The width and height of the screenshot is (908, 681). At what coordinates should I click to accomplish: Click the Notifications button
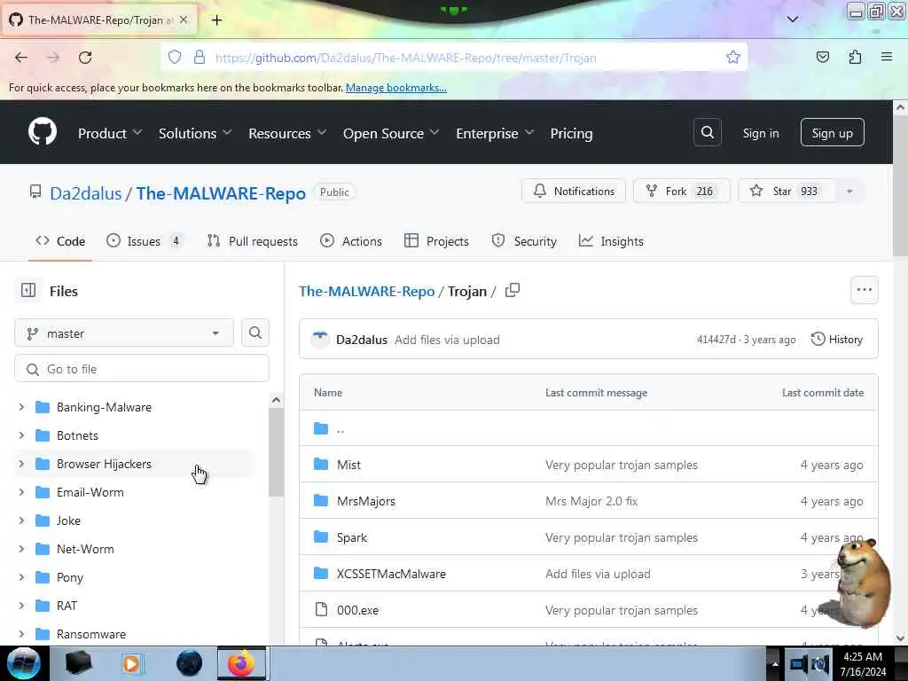(574, 192)
